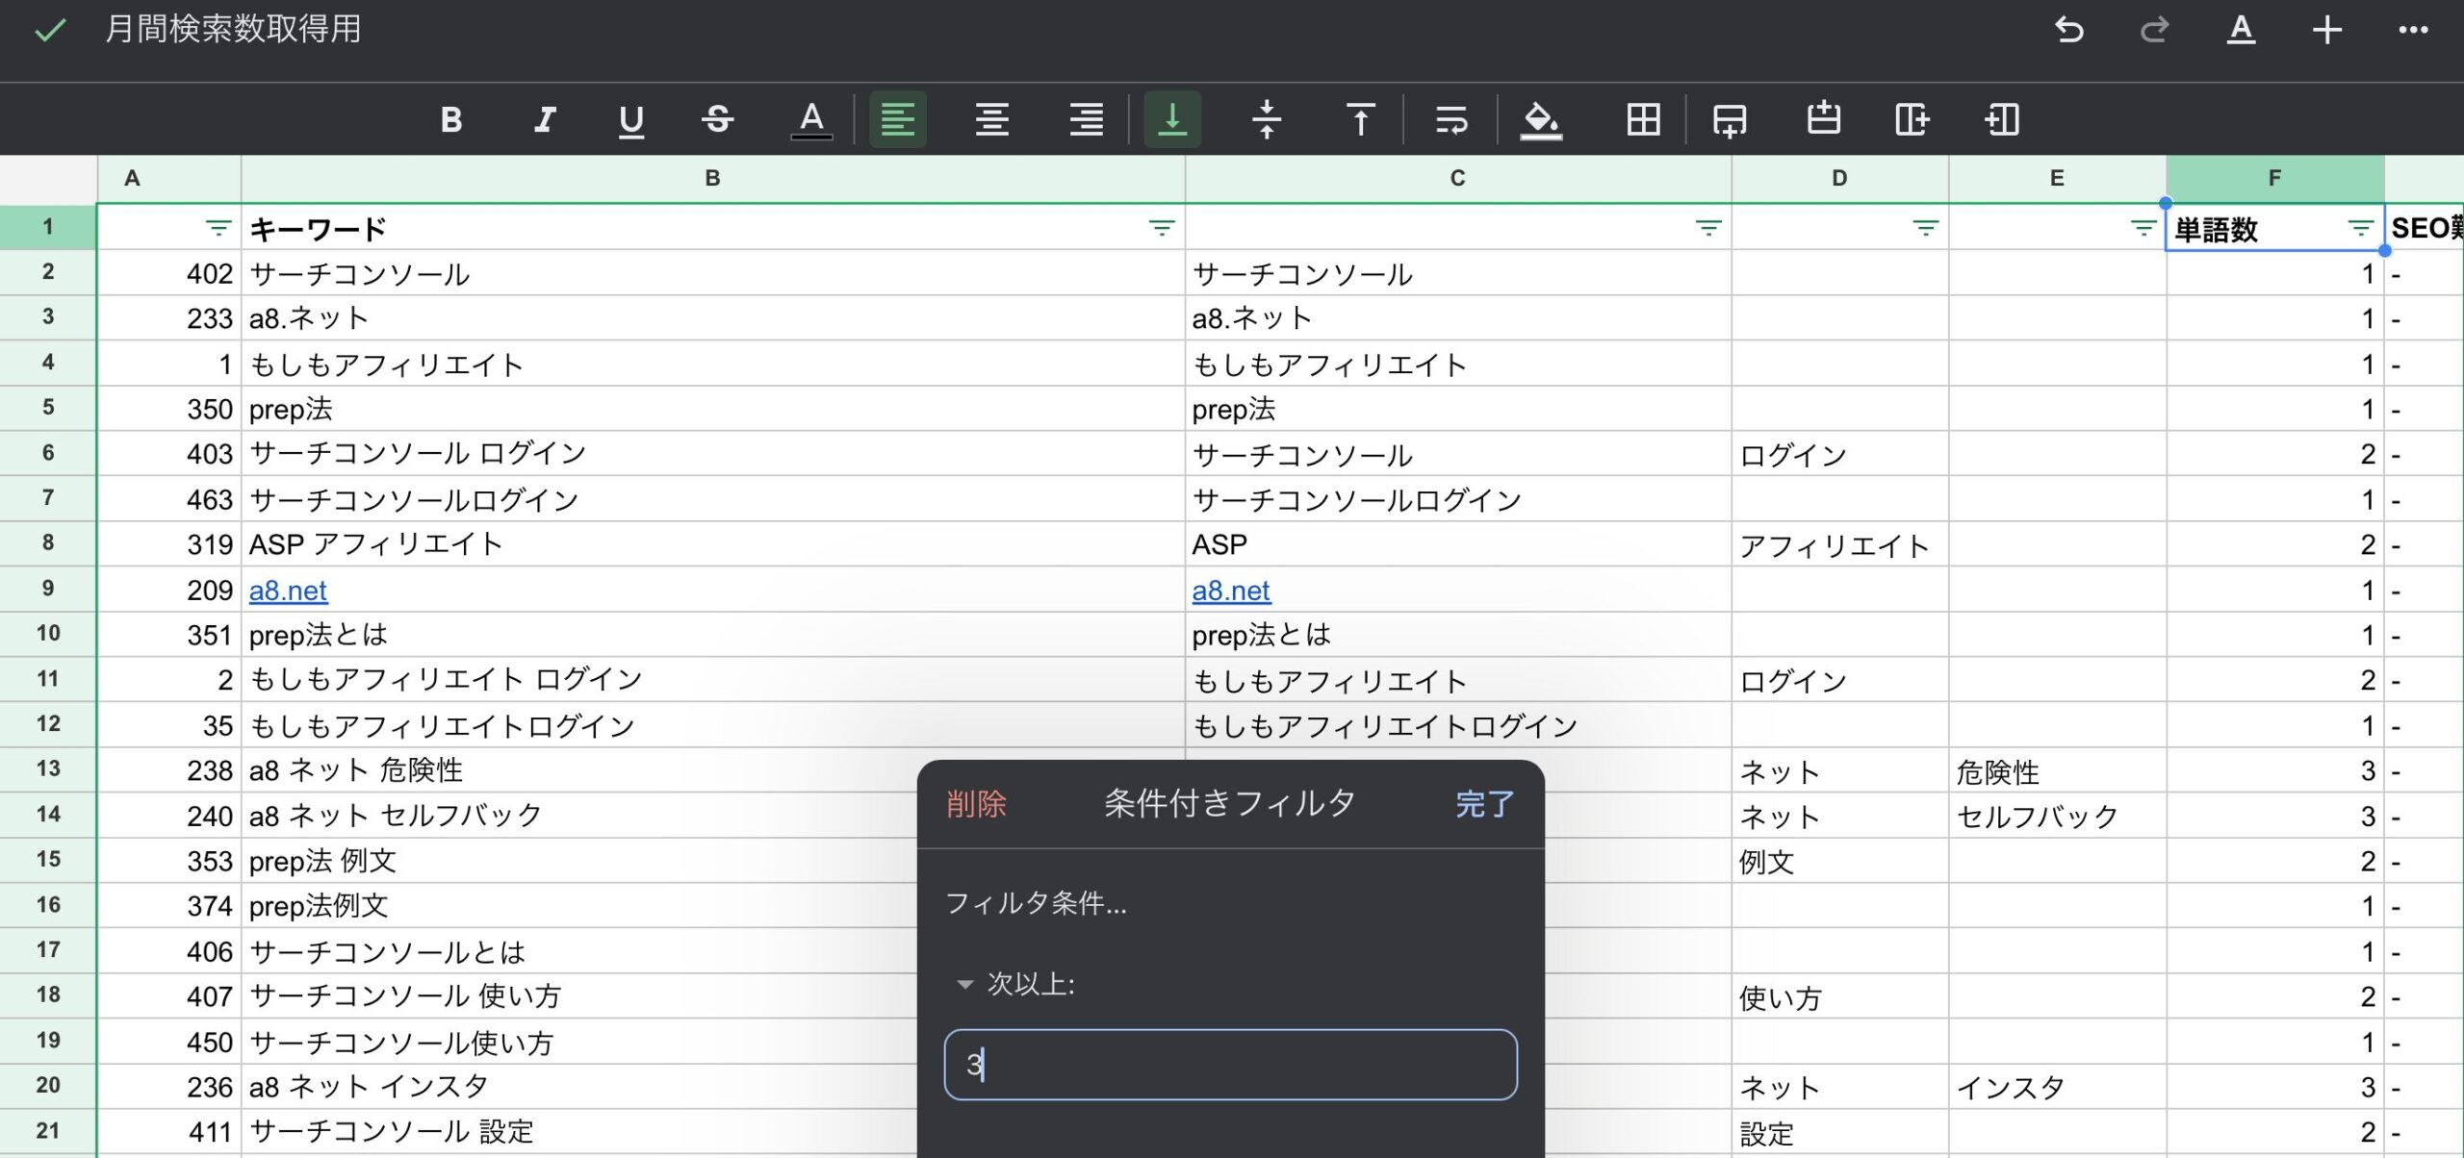
Task: Align cell content to top
Action: (1360, 119)
